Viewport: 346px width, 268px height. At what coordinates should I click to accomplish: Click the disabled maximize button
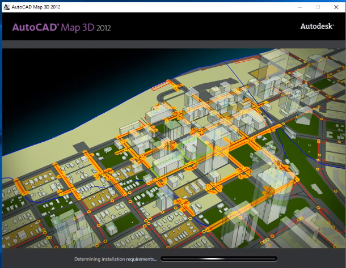(318, 7)
